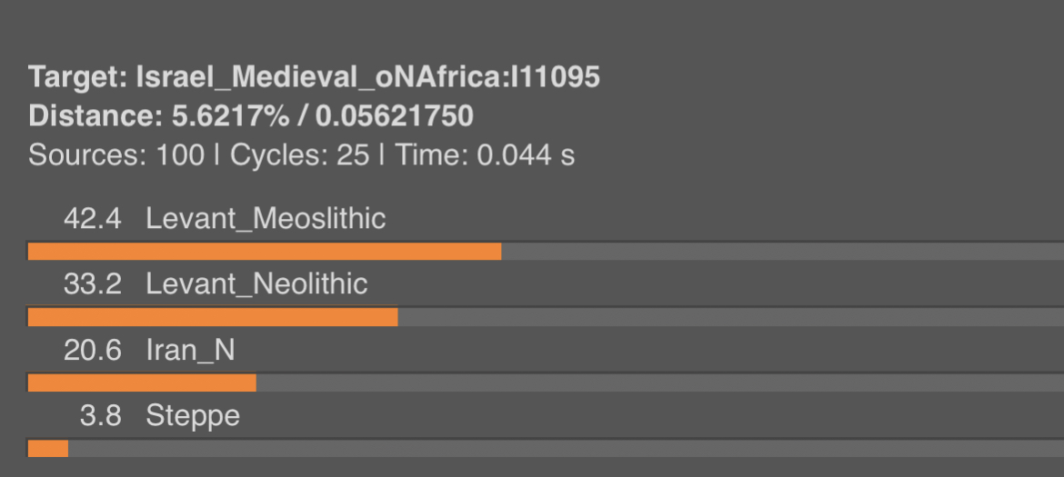The width and height of the screenshot is (1064, 477).
Task: Click the Steppe label
Action: (193, 416)
